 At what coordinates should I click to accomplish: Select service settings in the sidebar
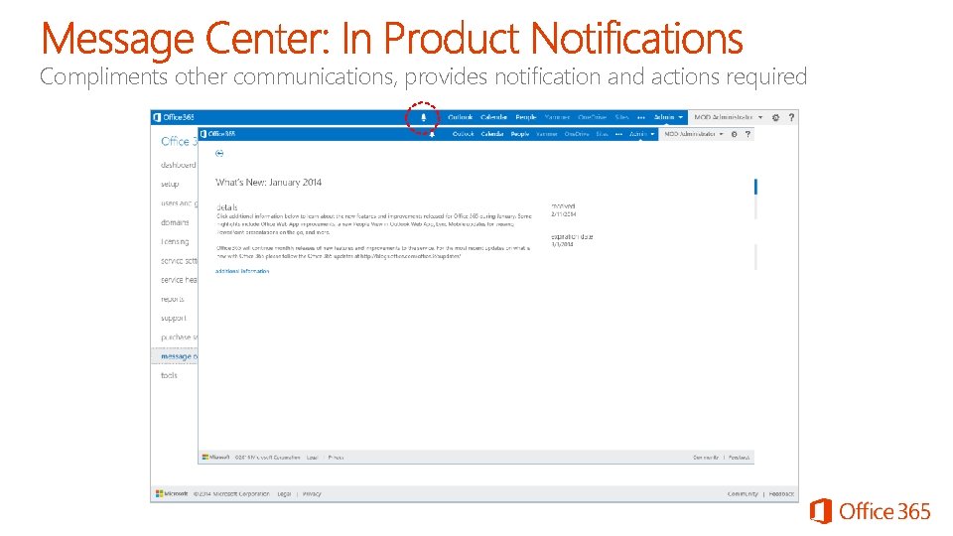click(178, 261)
